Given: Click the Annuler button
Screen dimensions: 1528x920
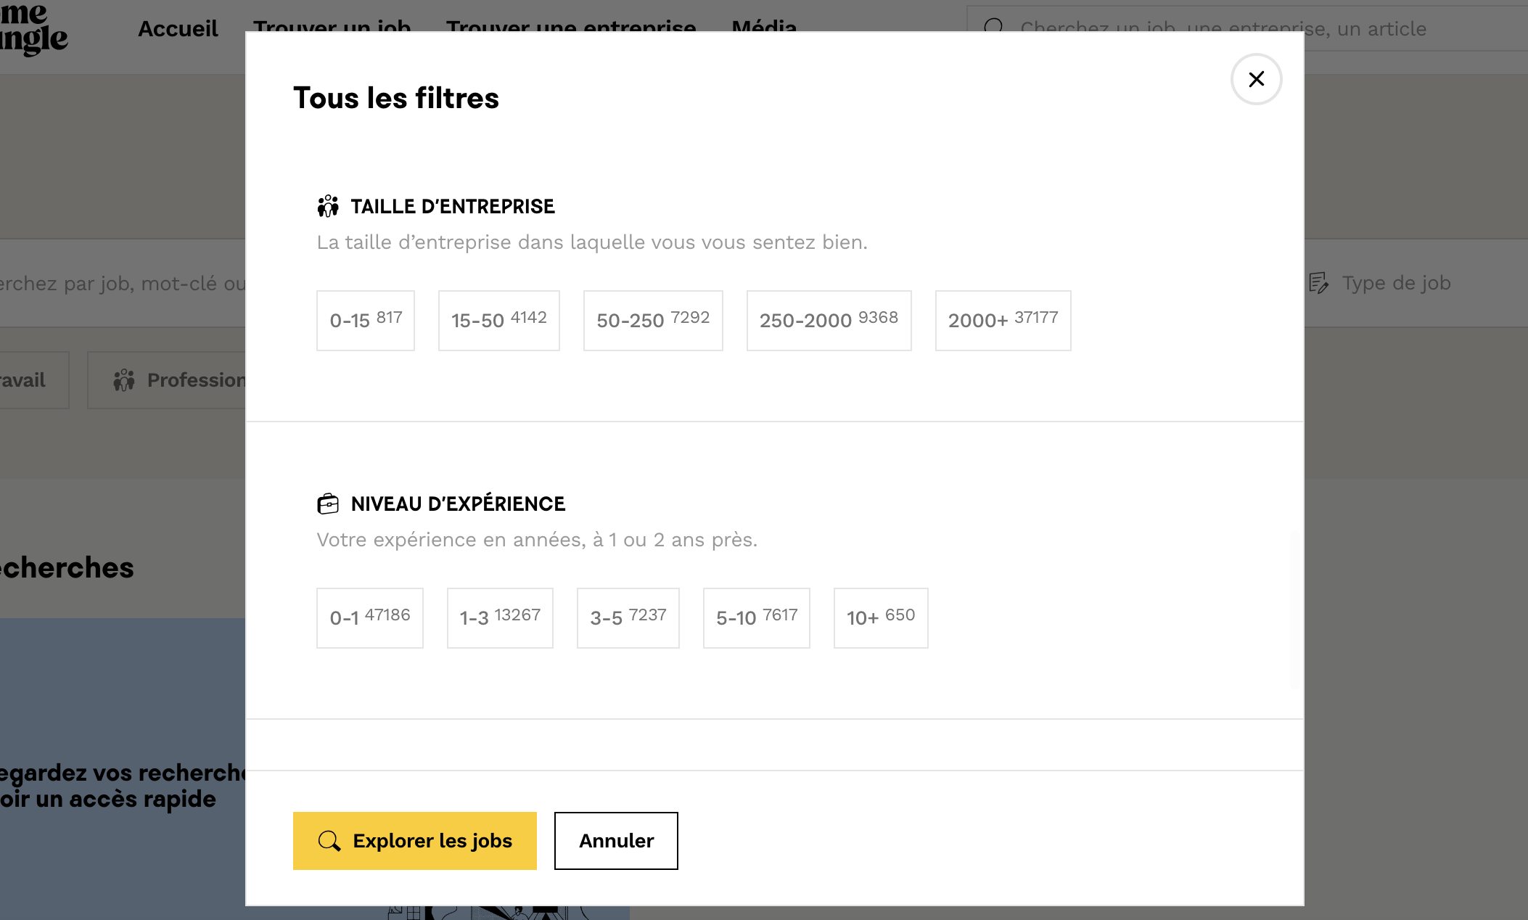Looking at the screenshot, I should pyautogui.click(x=616, y=841).
